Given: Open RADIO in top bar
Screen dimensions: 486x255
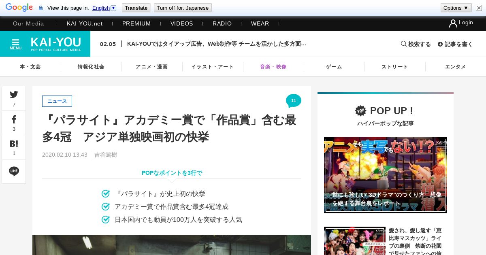Looking at the screenshot, I should 222,23.
